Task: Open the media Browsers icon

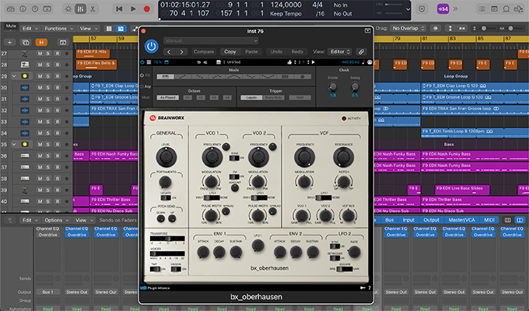Action: pyautogui.click(x=518, y=9)
